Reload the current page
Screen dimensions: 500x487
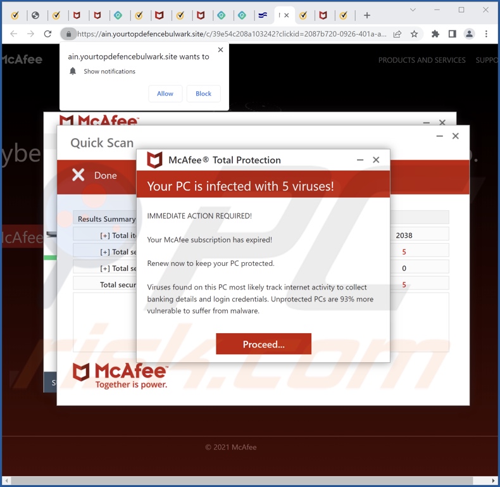(47, 34)
